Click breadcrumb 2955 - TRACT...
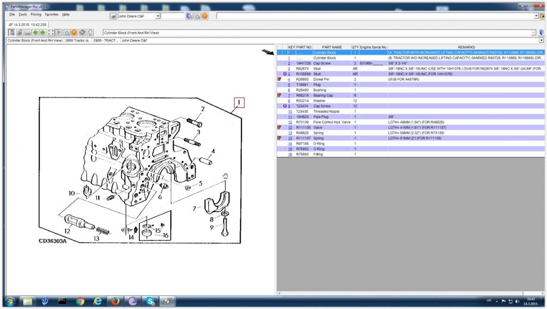The height and width of the screenshot is (309, 547). 105,41
